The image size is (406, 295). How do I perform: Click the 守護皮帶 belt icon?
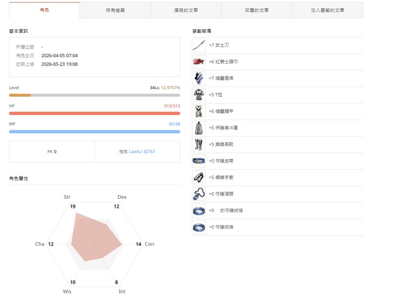[199, 161]
